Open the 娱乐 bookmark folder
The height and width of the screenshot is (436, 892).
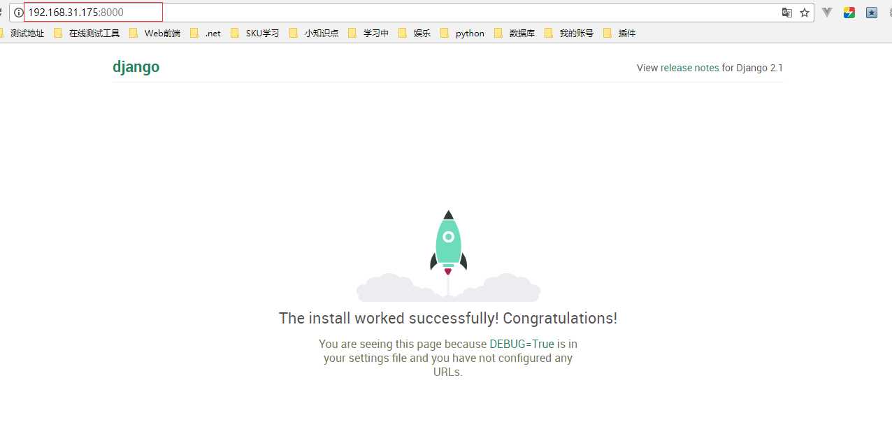pyautogui.click(x=415, y=33)
